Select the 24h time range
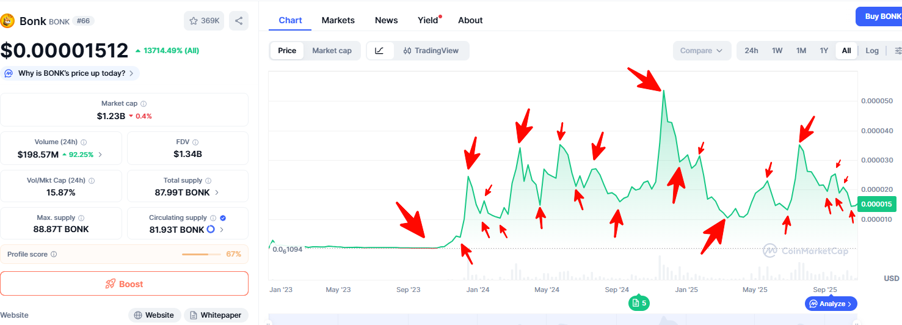The height and width of the screenshot is (325, 902). 751,51
